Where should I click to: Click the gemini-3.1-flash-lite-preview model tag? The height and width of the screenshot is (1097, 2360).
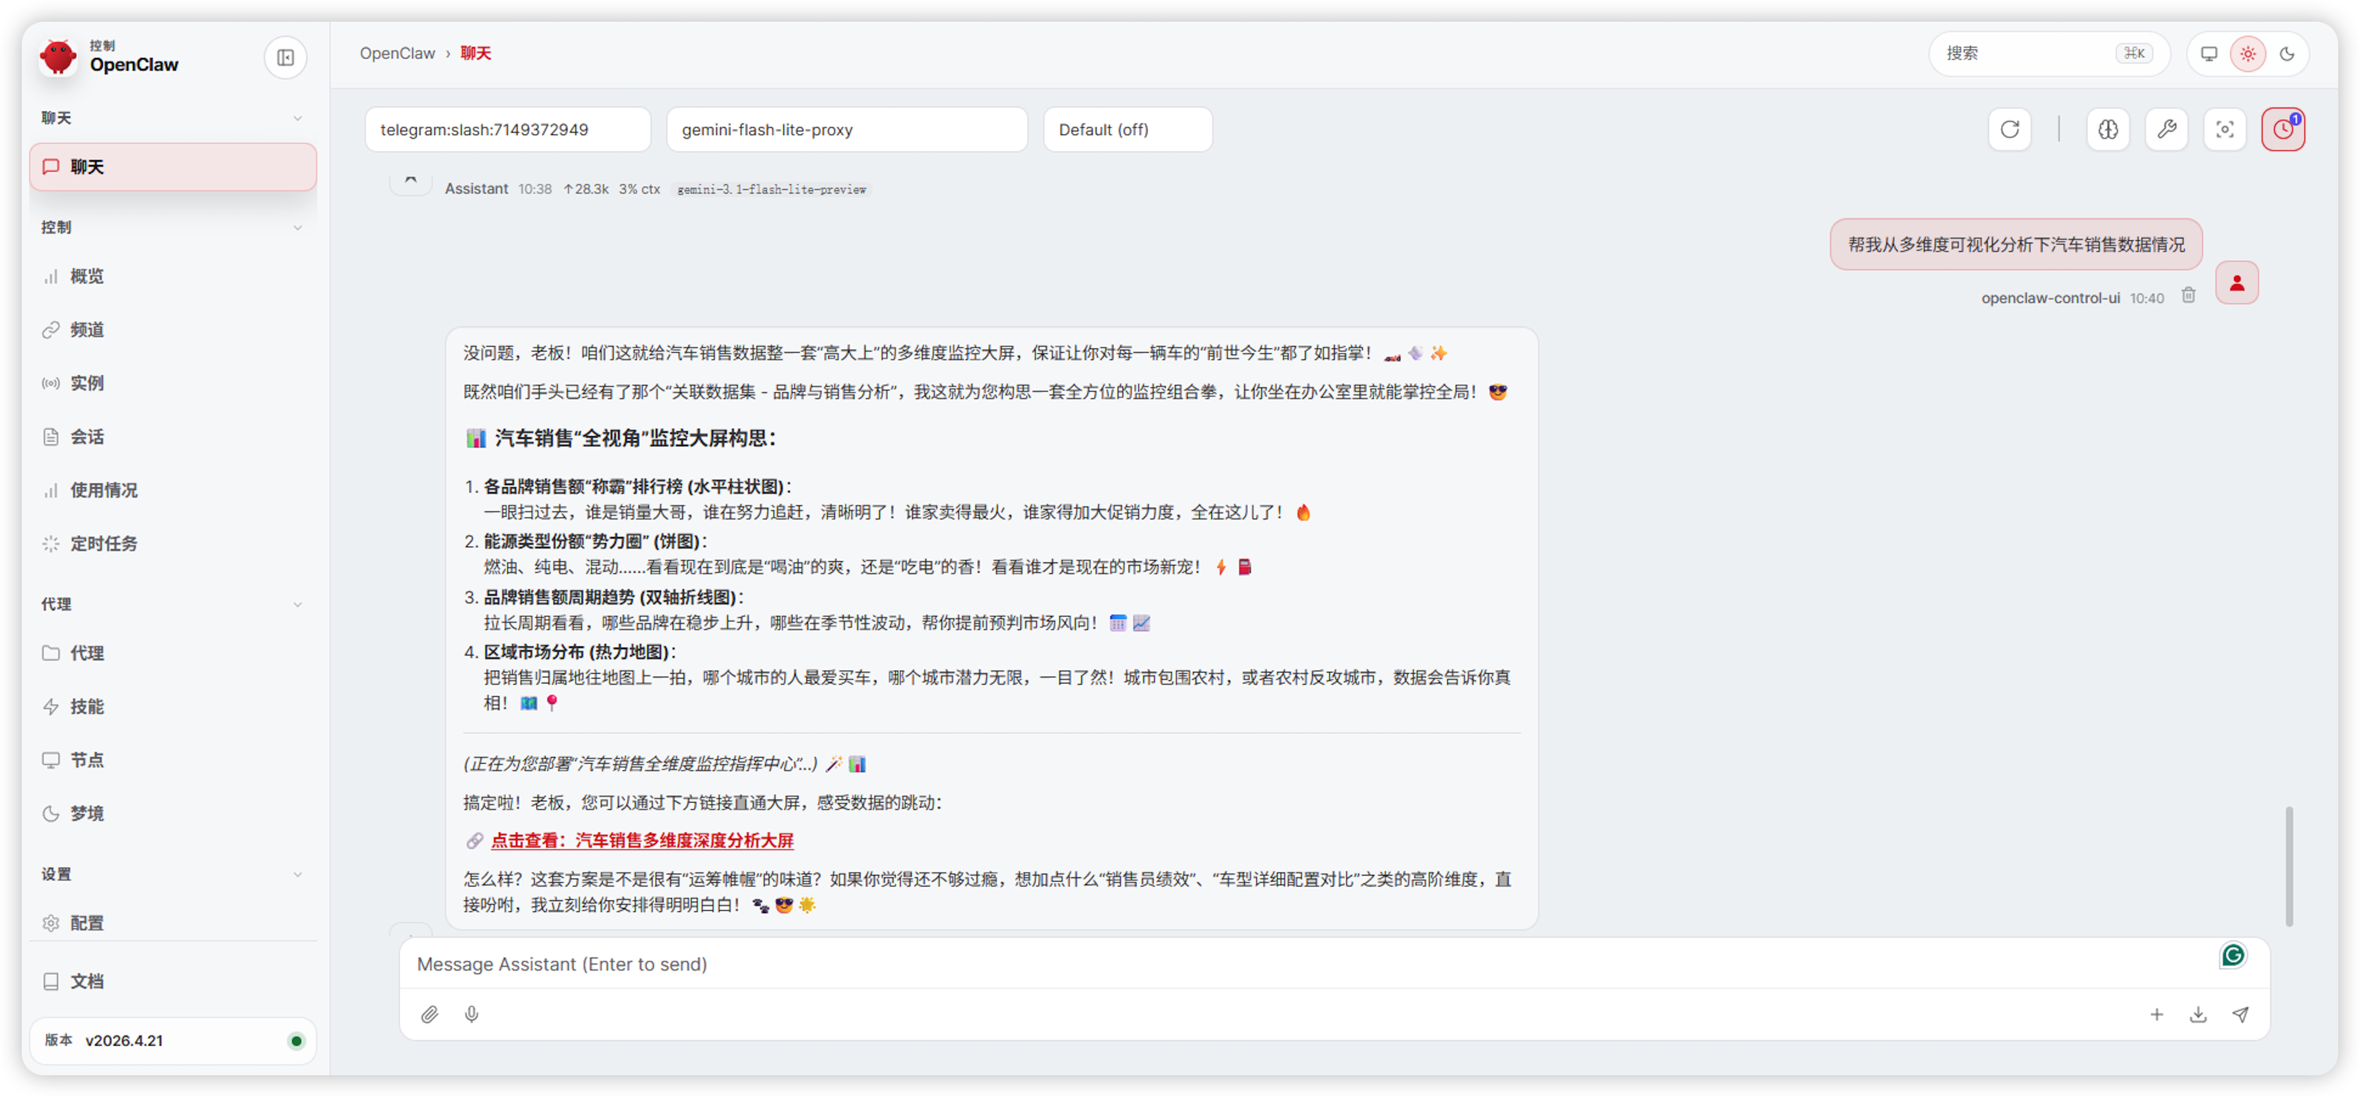click(x=771, y=189)
